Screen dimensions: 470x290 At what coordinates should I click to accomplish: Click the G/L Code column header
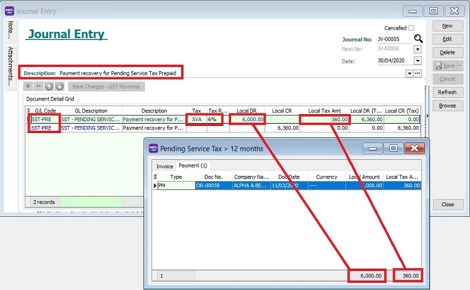(45, 111)
